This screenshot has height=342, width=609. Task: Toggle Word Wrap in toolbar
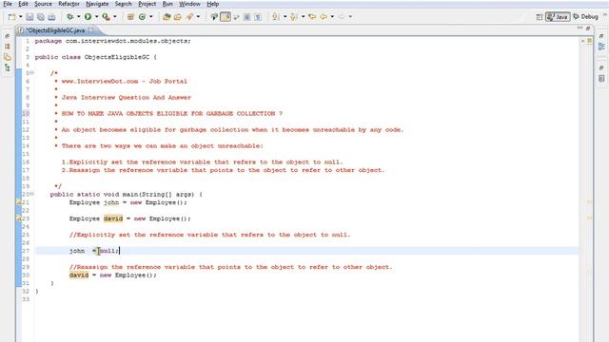coord(236,17)
